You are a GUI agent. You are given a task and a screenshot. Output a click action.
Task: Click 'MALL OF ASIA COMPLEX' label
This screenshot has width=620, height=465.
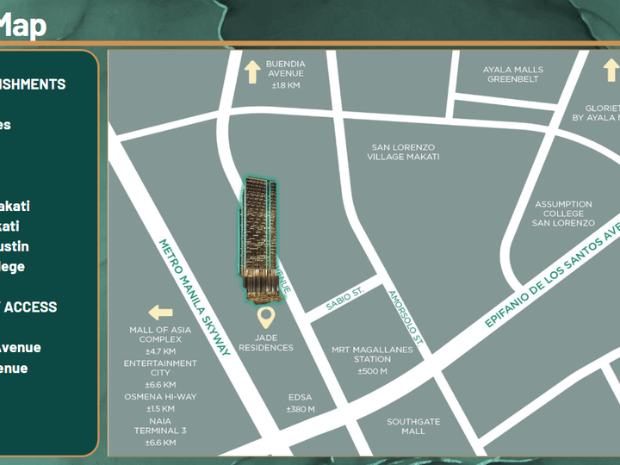pyautogui.click(x=160, y=334)
